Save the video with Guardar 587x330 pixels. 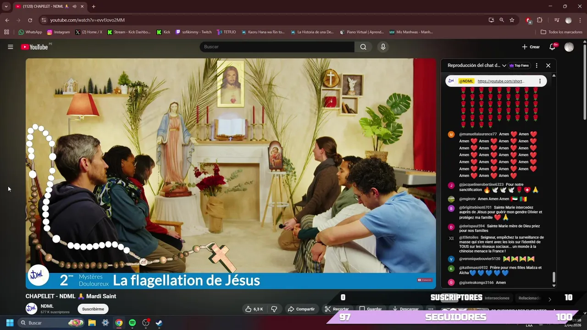point(371,309)
